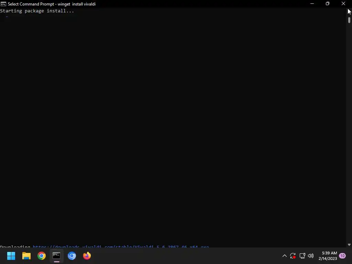Open notification center badge showing 10
Image resolution: width=352 pixels, height=264 pixels.
[x=342, y=256]
